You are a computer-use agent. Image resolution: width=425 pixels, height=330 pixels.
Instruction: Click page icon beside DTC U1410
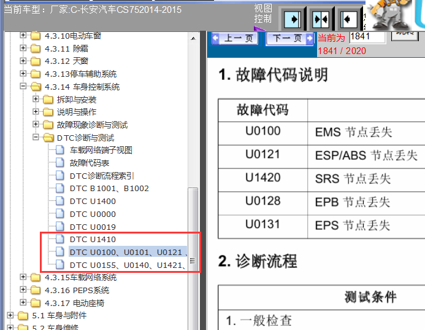click(x=60, y=239)
